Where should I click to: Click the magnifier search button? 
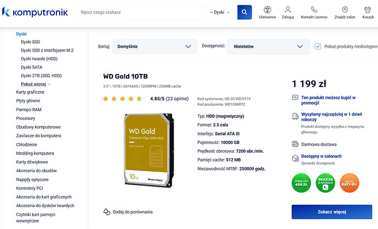(x=244, y=12)
